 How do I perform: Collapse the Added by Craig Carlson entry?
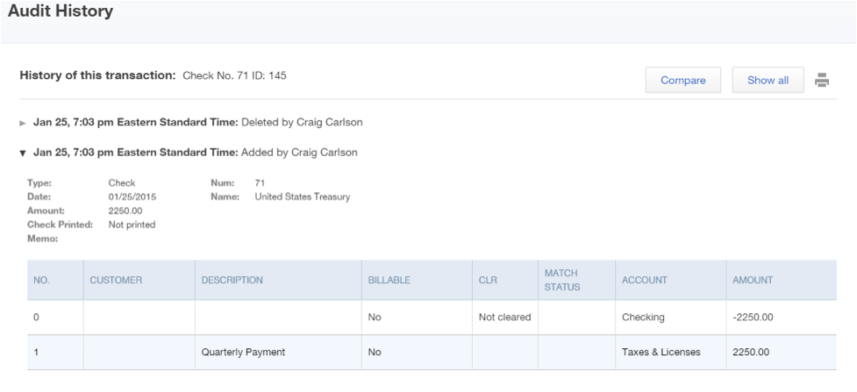pos(23,153)
